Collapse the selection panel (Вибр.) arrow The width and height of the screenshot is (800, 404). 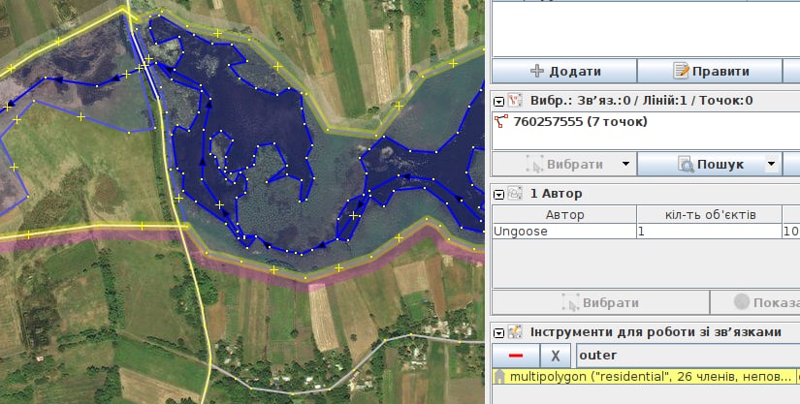pyautogui.click(x=499, y=102)
